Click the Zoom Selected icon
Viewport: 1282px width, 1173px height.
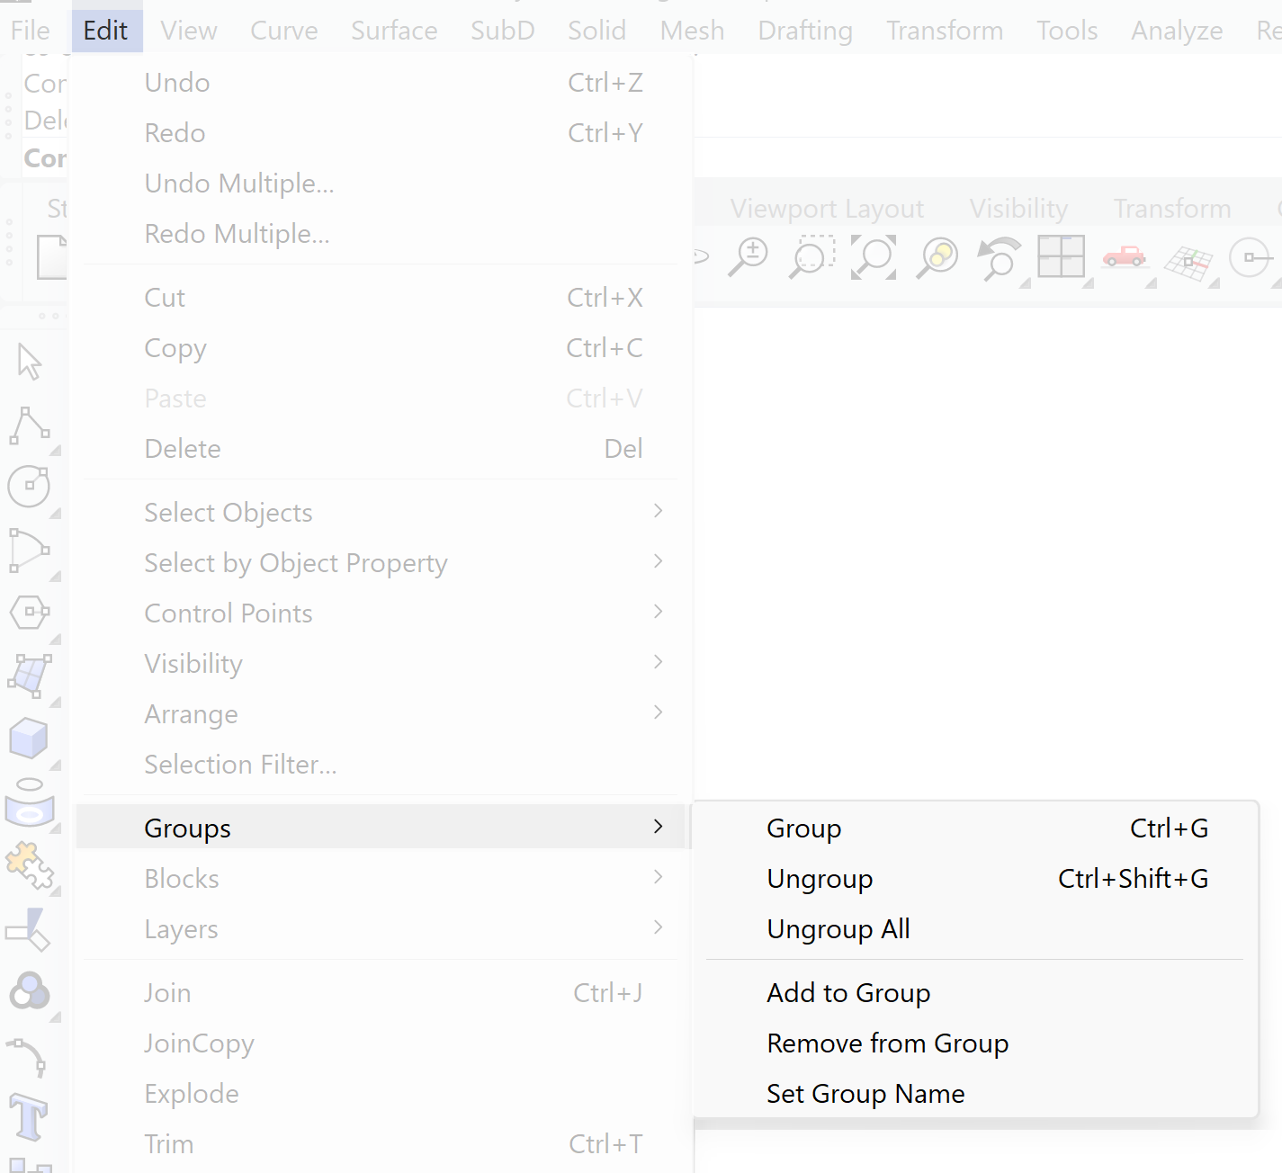(937, 257)
